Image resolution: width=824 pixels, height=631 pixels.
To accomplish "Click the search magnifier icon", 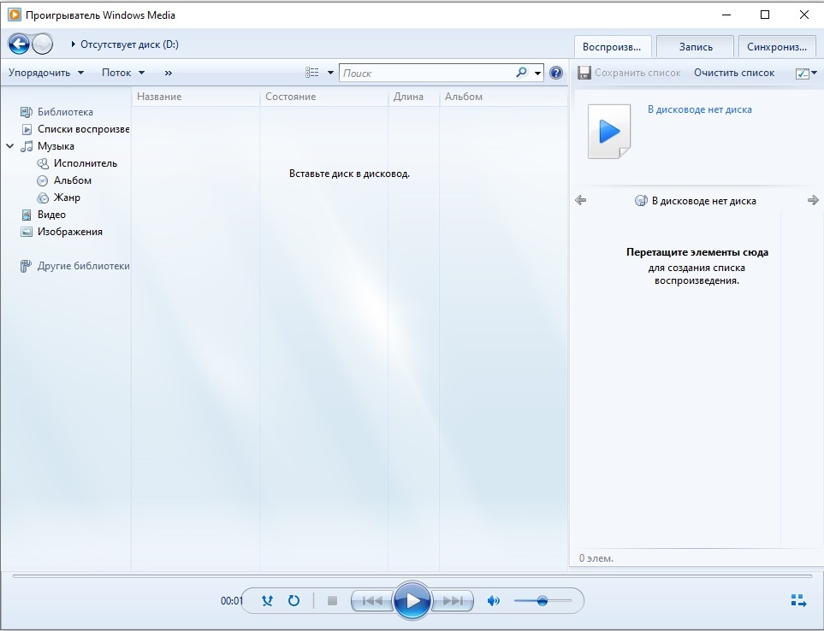I will coord(521,73).
